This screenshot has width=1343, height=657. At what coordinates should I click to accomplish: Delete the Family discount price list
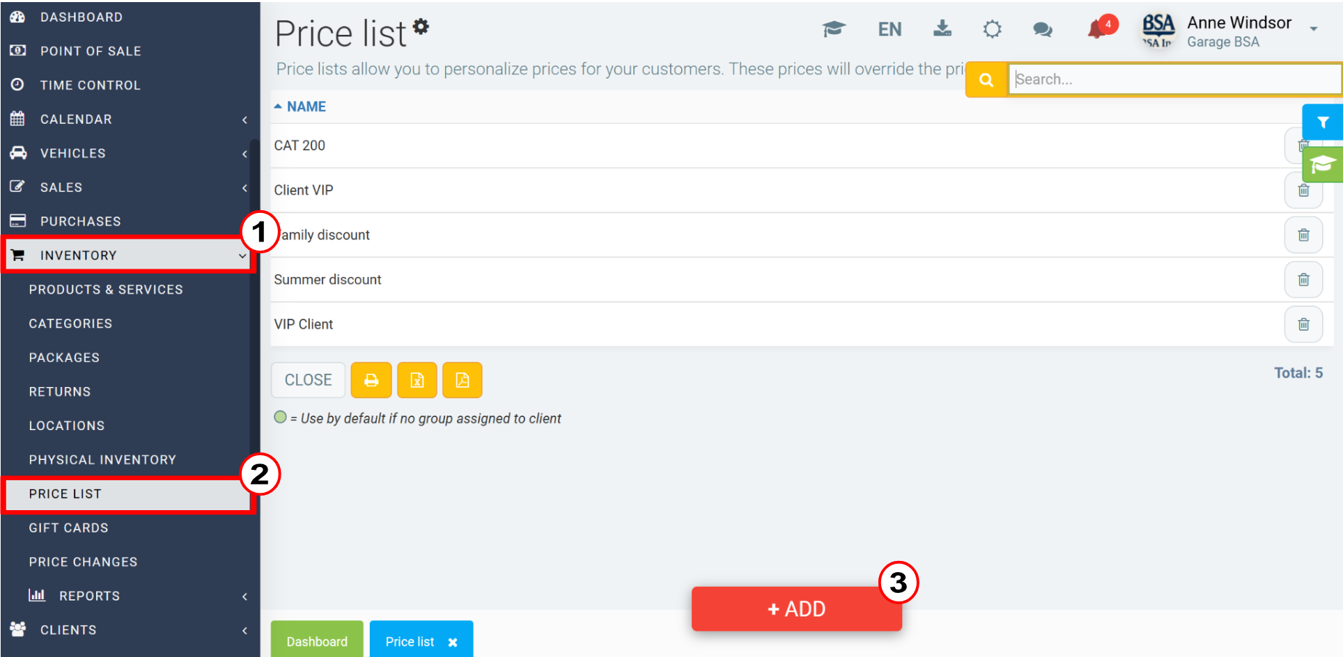click(x=1304, y=235)
